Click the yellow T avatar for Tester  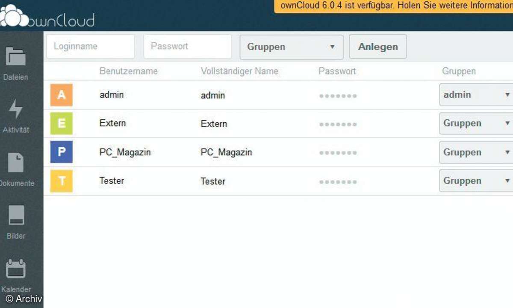click(62, 181)
